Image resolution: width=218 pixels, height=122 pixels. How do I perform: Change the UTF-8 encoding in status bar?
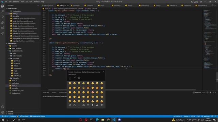click(193, 116)
